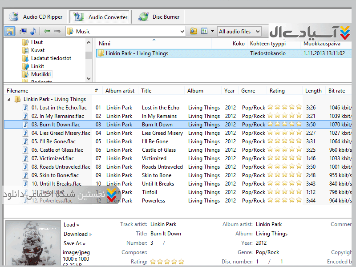356x267 pixels.
Task: Click the blue music note icon
Action: click(x=33, y=31)
